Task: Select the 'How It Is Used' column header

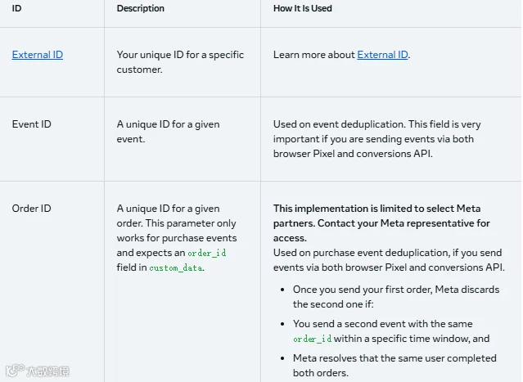Action: (303, 8)
